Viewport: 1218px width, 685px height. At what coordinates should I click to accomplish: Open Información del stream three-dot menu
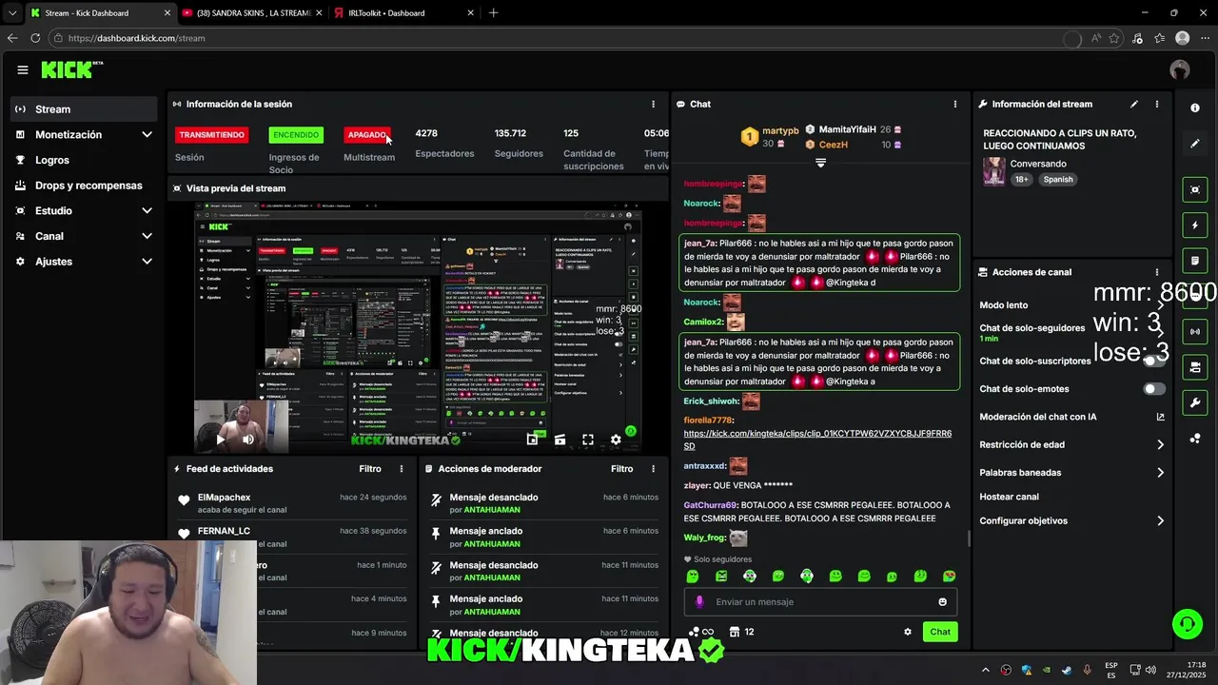click(x=1157, y=104)
